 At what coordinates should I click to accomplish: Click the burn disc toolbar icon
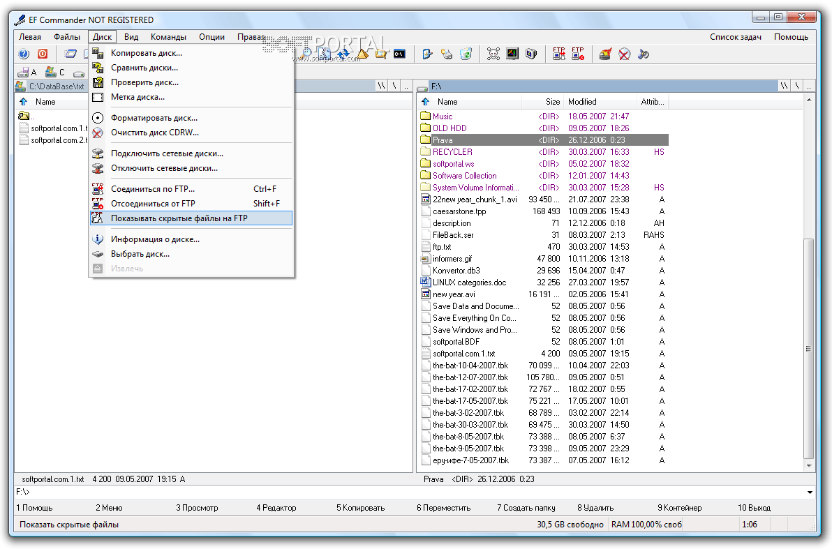(605, 54)
